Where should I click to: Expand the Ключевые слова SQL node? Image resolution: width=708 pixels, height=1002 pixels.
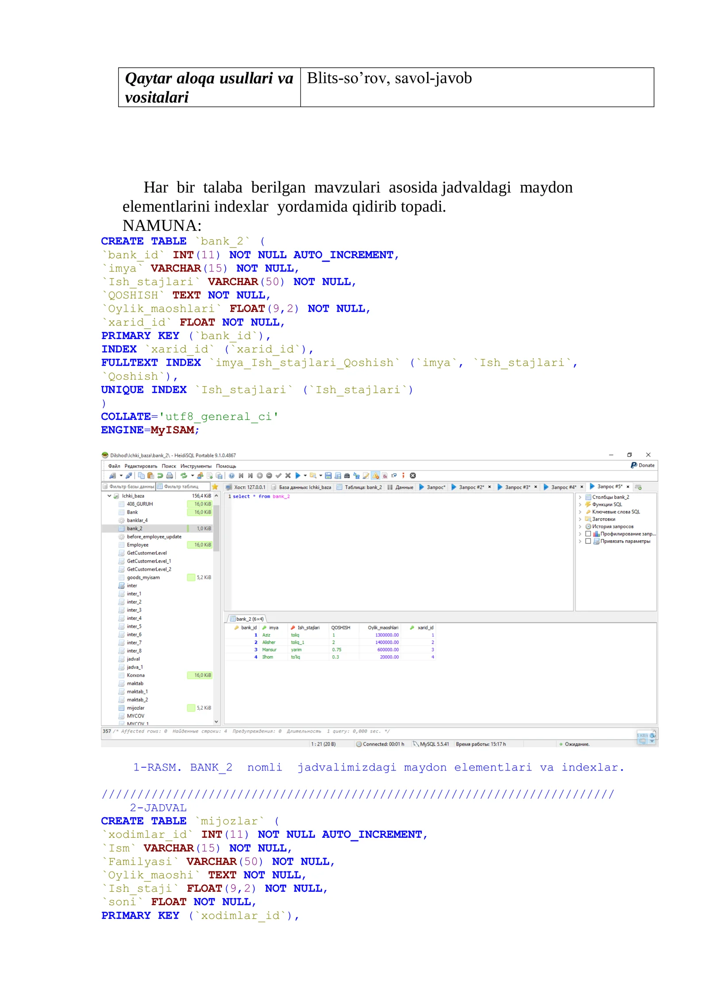tap(580, 512)
